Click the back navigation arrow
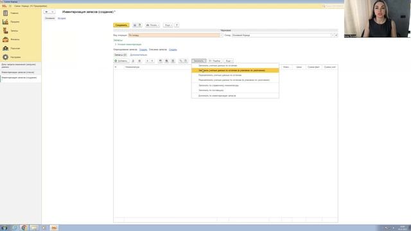 [46, 12]
